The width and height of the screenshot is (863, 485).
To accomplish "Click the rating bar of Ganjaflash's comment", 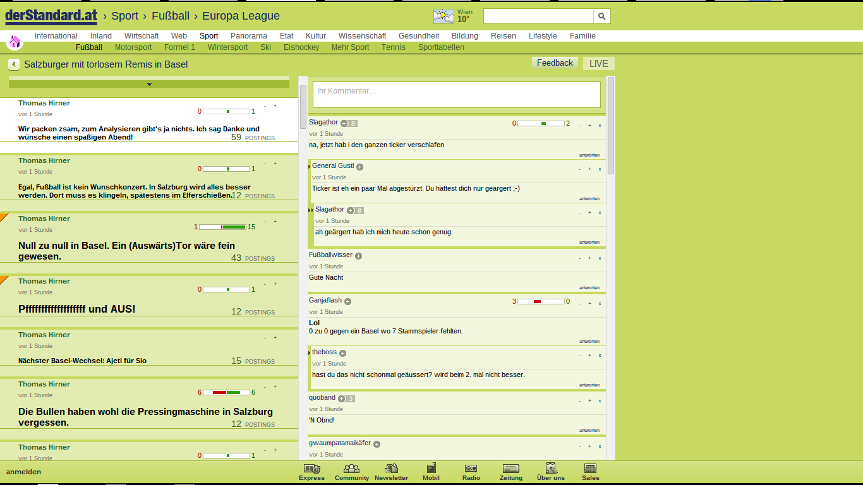I will click(x=541, y=301).
